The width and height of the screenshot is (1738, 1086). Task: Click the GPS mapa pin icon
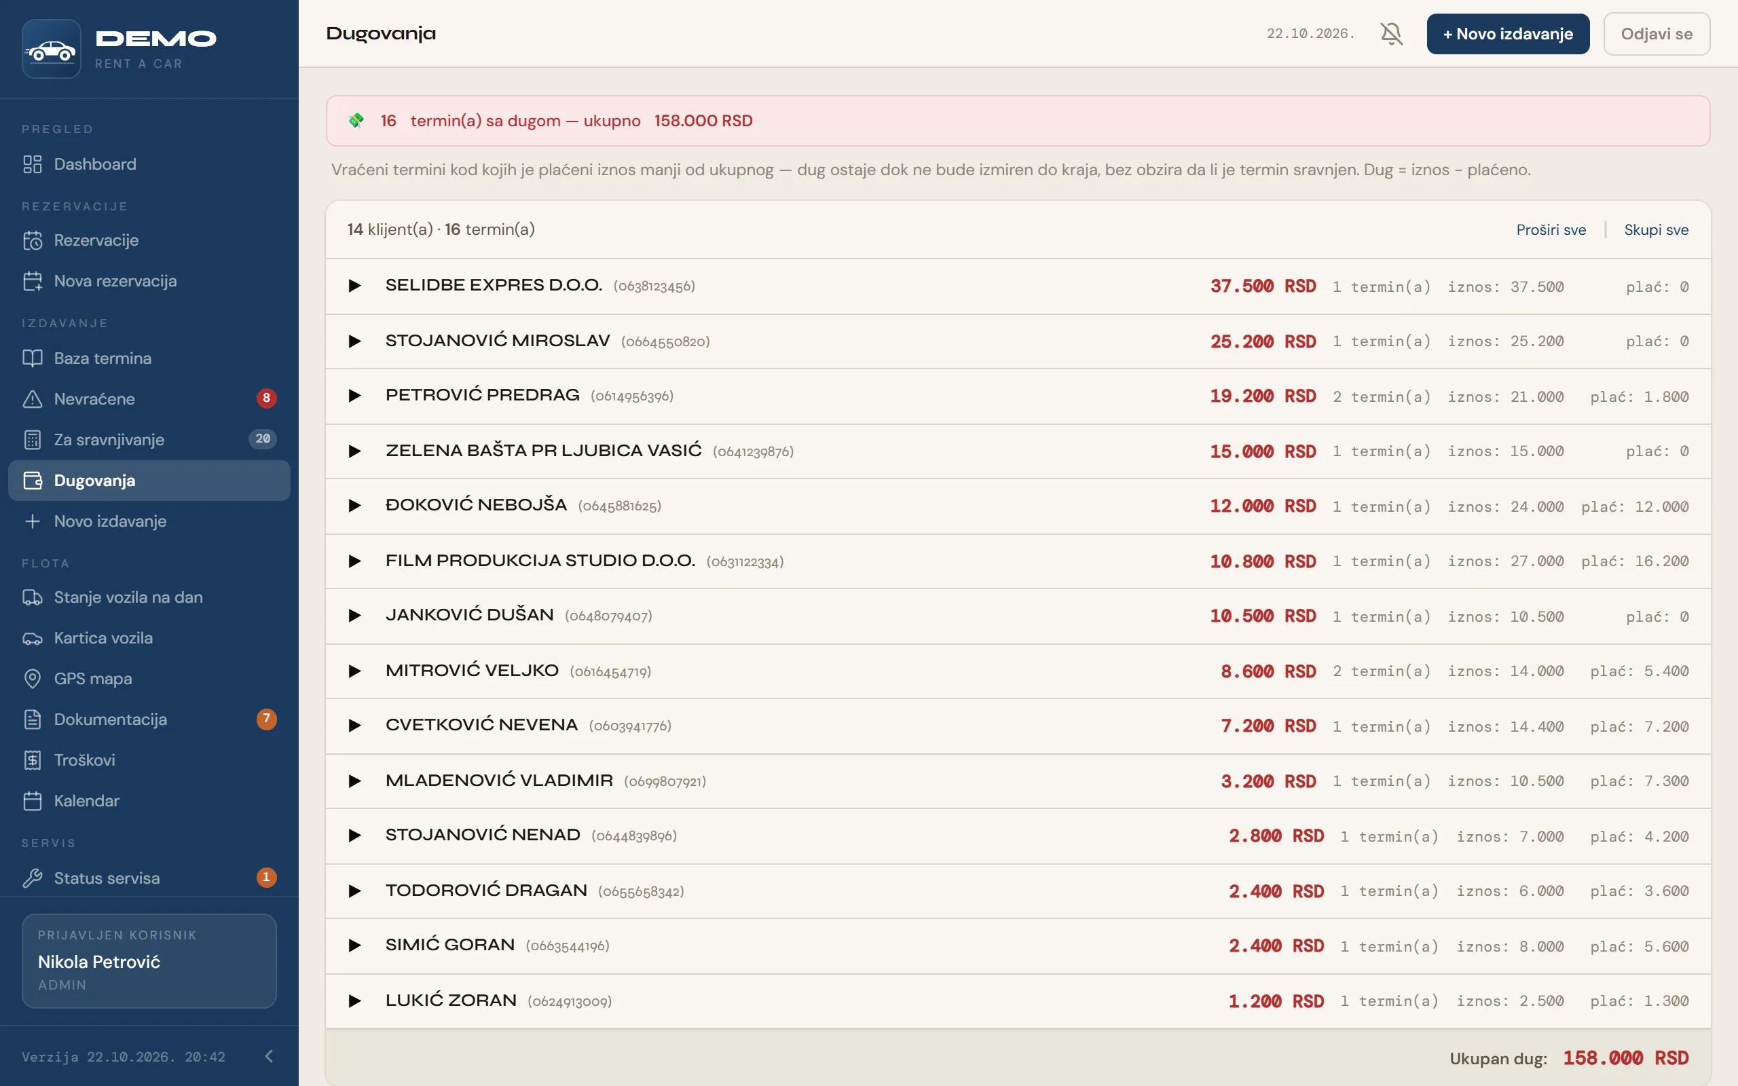pyautogui.click(x=33, y=679)
